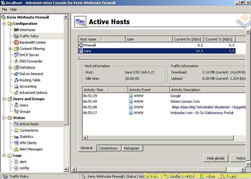Click the Current Rx [KB/s] column header
The height and width of the screenshot is (179, 251).
[188, 39]
